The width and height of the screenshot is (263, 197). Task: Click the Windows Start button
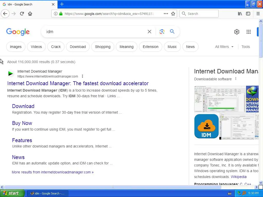pos(12,193)
